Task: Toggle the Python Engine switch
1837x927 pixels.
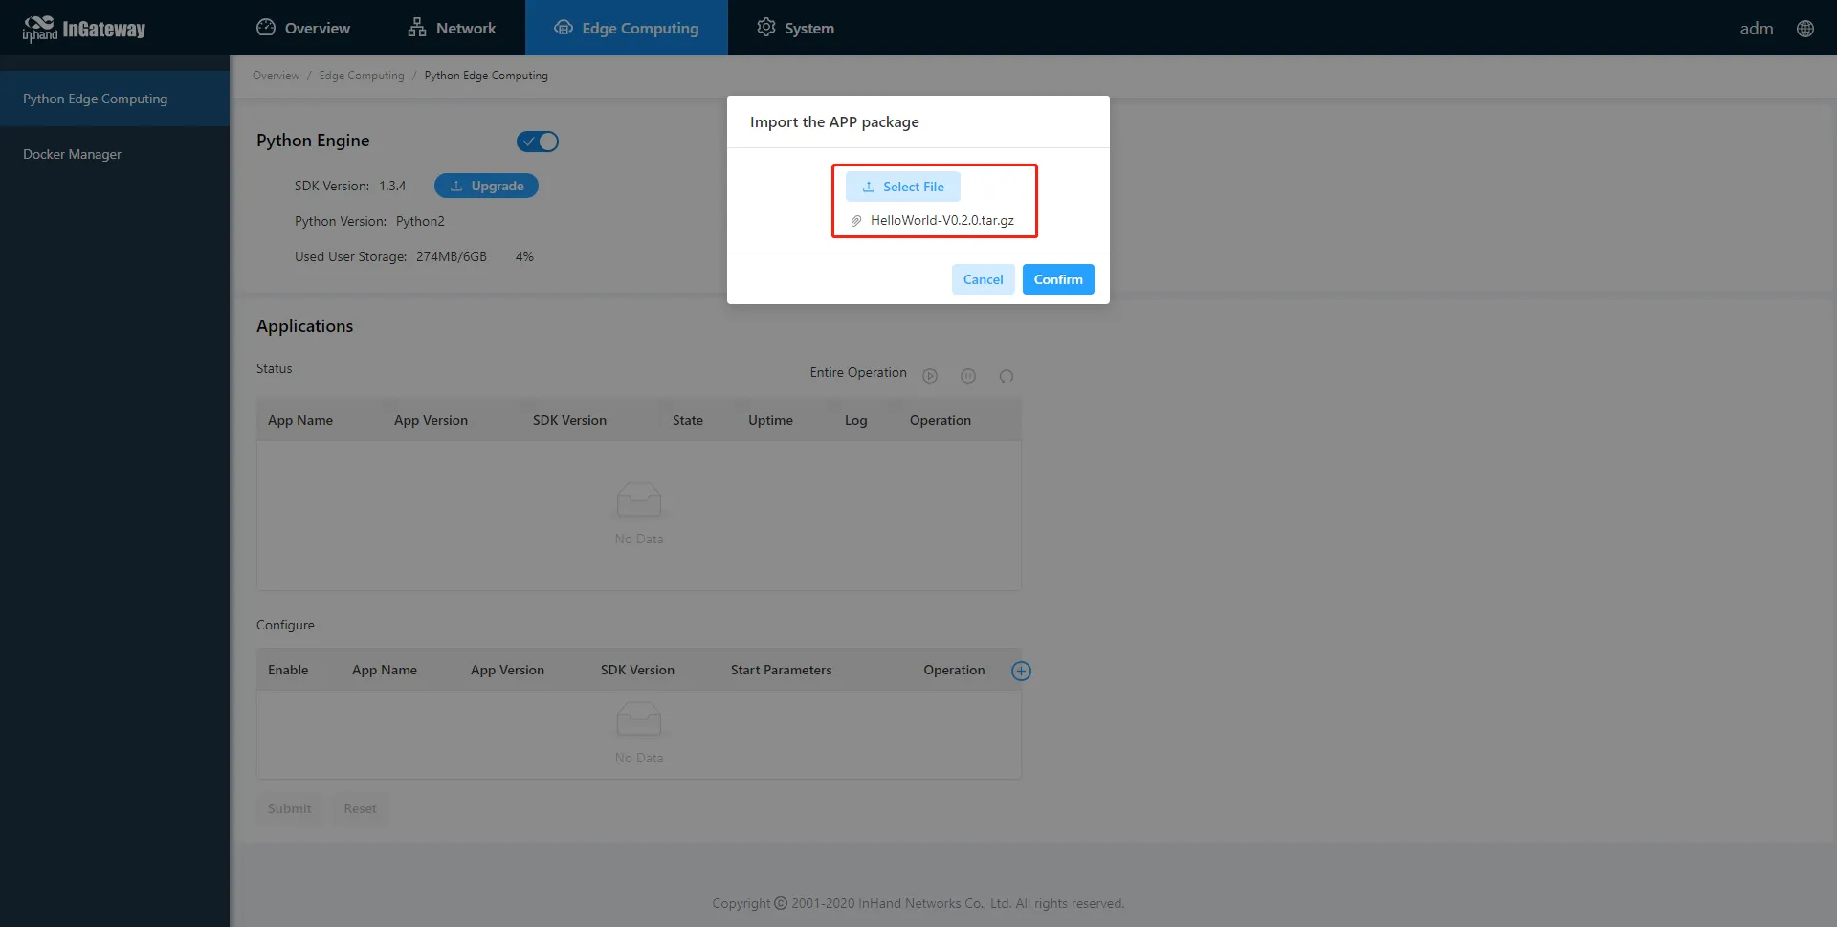Action: [x=538, y=142]
